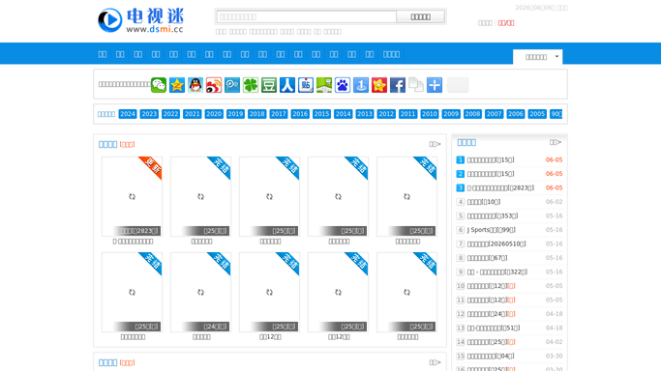This screenshot has height=371, width=661.
Task: Share via the WeChat icon
Action: pyautogui.click(x=159, y=85)
